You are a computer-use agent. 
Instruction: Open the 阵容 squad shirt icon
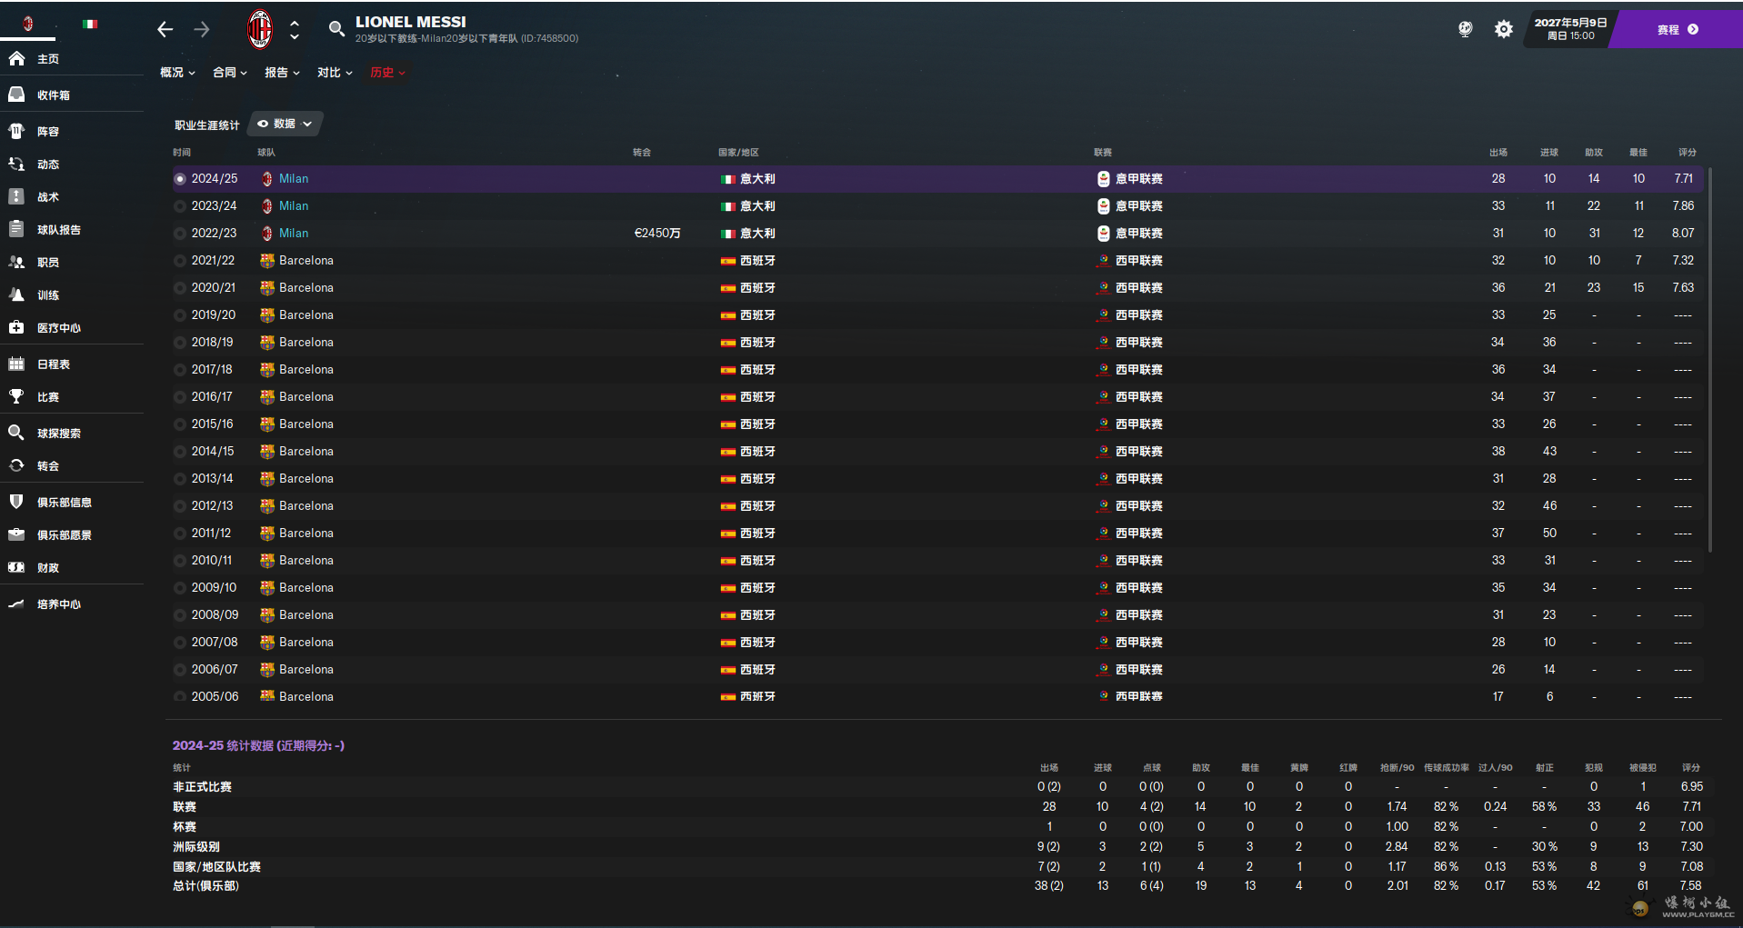coord(16,131)
